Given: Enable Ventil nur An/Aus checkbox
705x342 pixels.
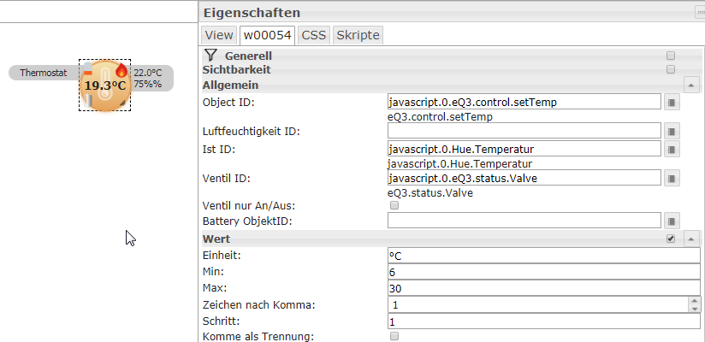Looking at the screenshot, I should pos(394,206).
